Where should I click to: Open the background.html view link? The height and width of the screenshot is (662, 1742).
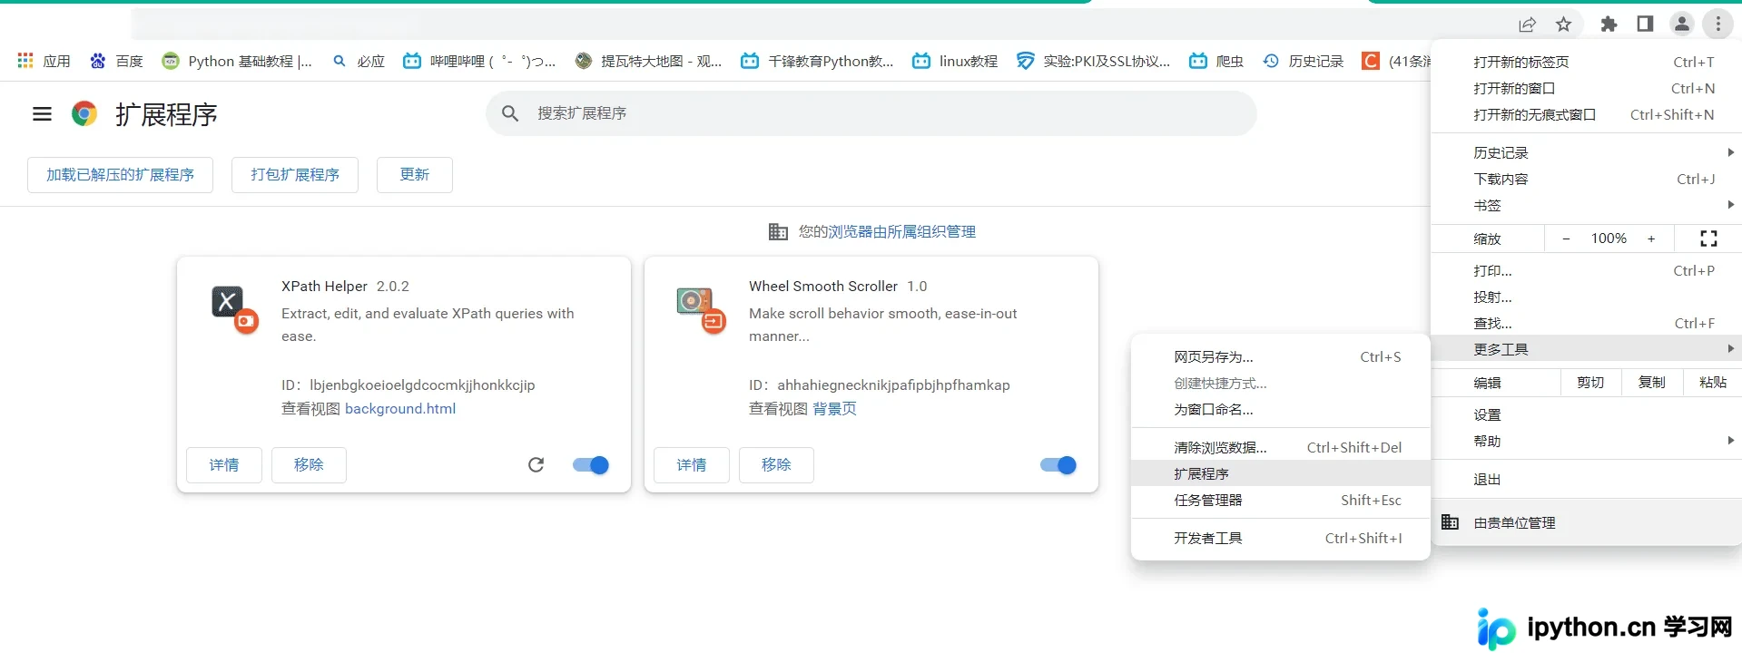(400, 409)
